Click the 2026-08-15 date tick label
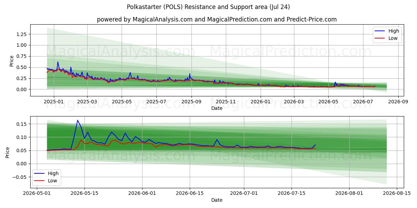The height and width of the screenshot is (208, 417). 397,193
